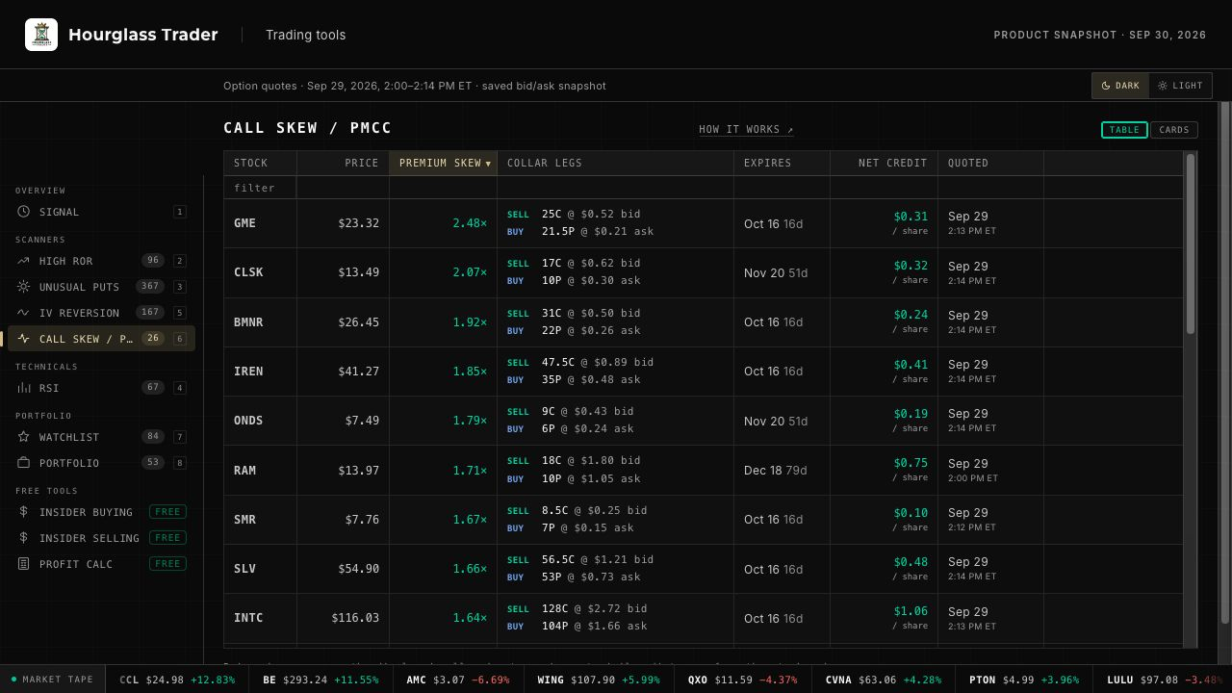The height and width of the screenshot is (693, 1232).
Task: Click the Call Skew pulse icon
Action: (x=23, y=339)
